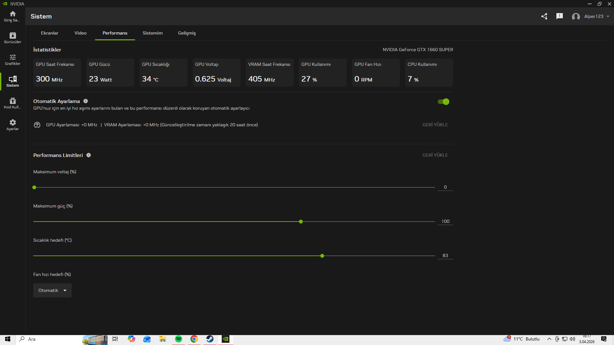
Task: Click the Maksimum voltaj slider handle
Action: pyautogui.click(x=34, y=187)
